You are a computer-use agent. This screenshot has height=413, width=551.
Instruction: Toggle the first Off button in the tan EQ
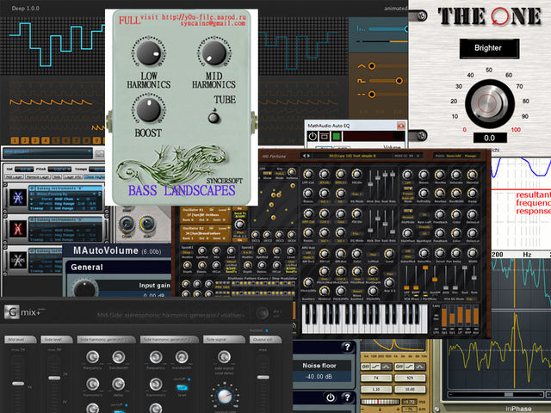click(365, 367)
